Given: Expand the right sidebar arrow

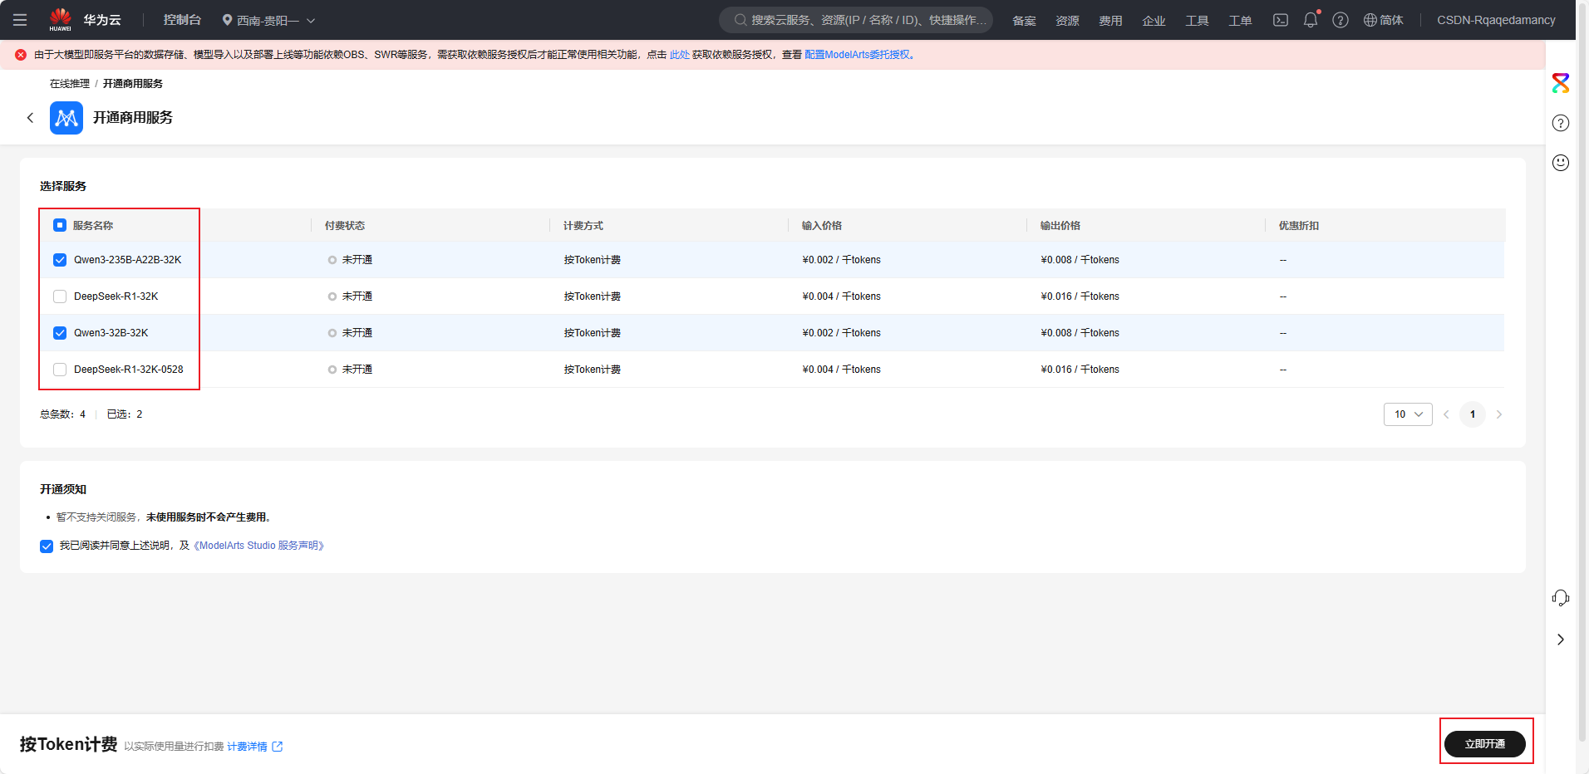Looking at the screenshot, I should point(1561,639).
